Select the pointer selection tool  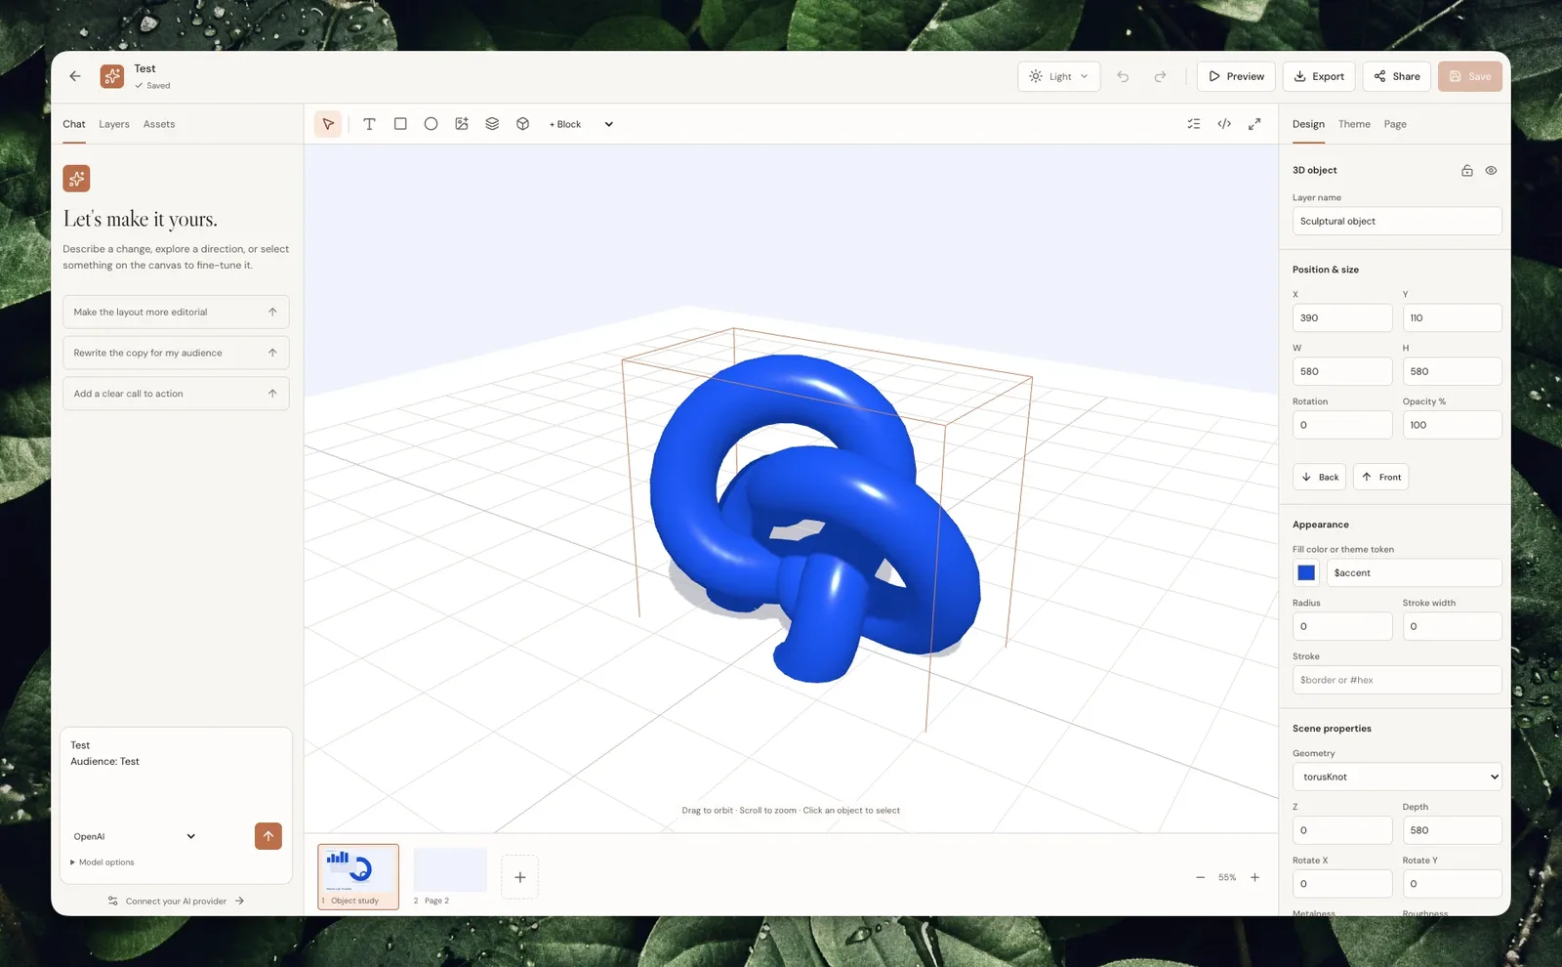[x=328, y=124]
